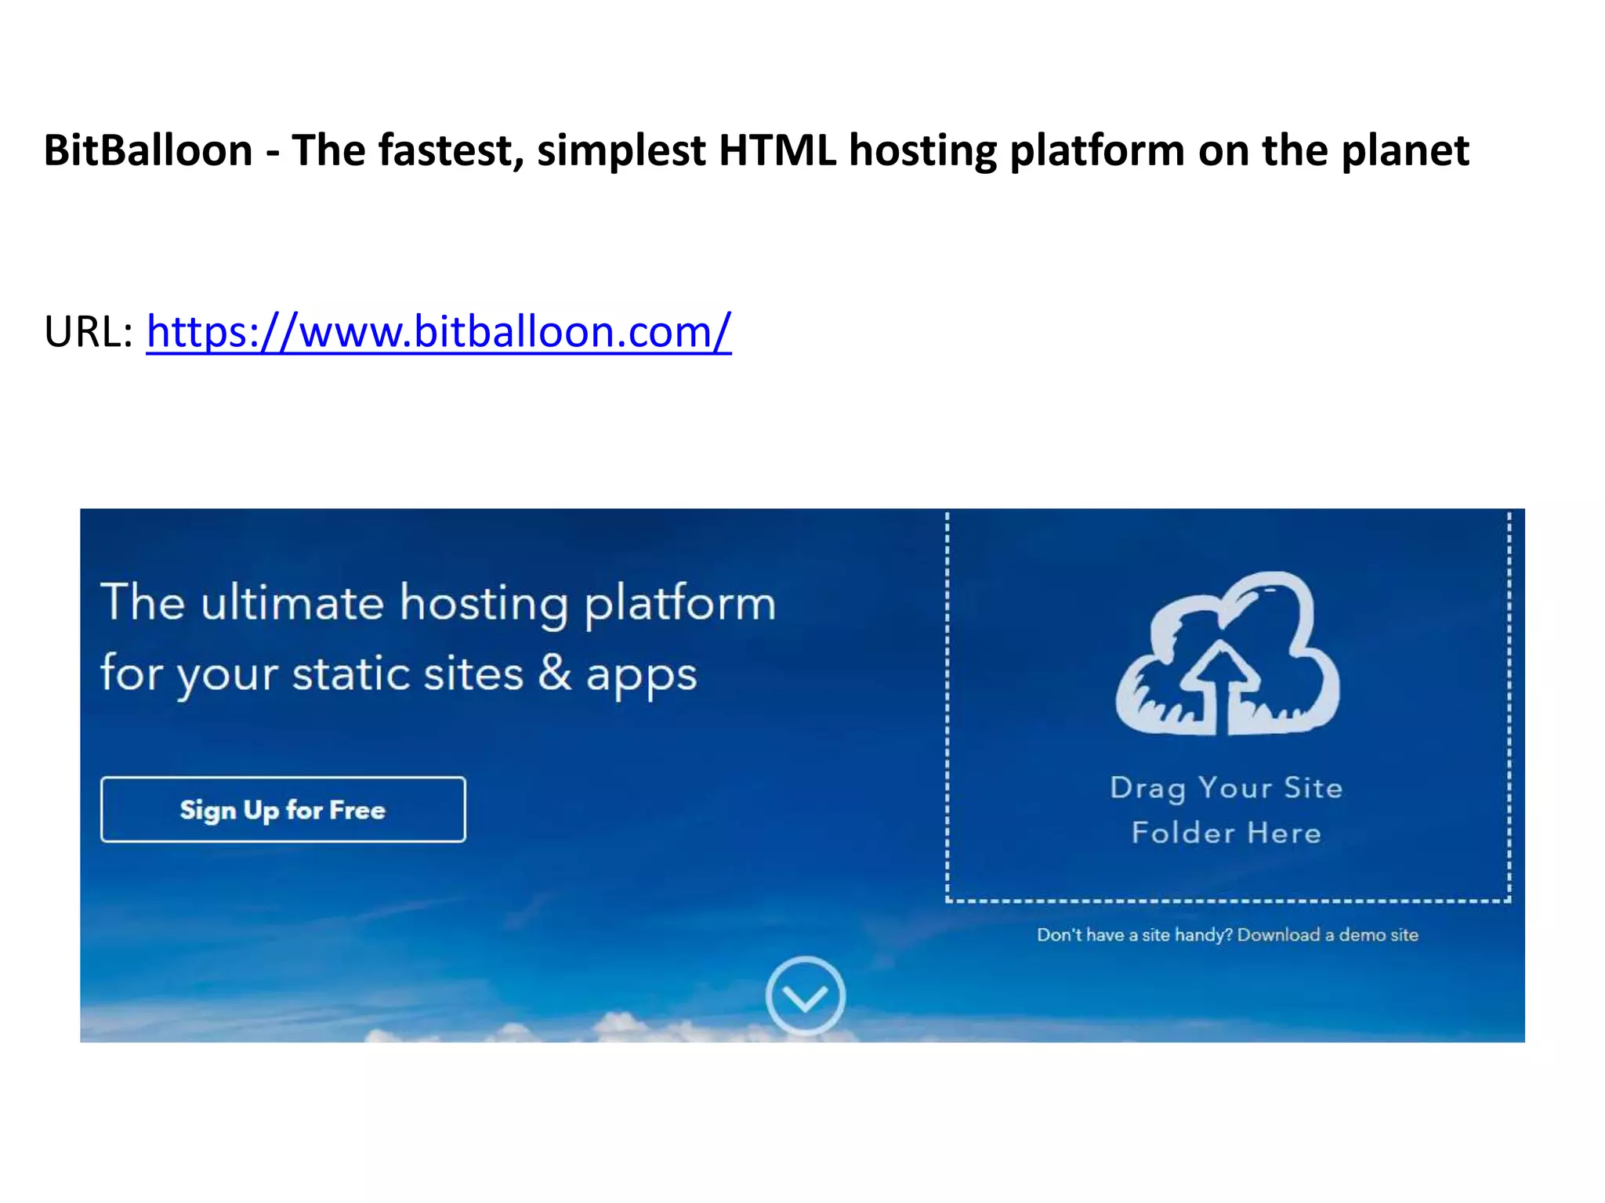Click the circled down chevron icon
Viewport: 1605px width, 1203px height.
coord(805,995)
